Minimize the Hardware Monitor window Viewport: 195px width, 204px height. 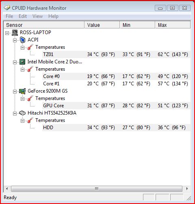(160, 8)
